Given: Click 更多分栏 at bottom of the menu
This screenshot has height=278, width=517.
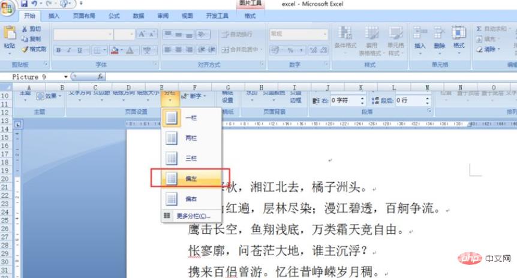Looking at the screenshot, I should point(192,216).
